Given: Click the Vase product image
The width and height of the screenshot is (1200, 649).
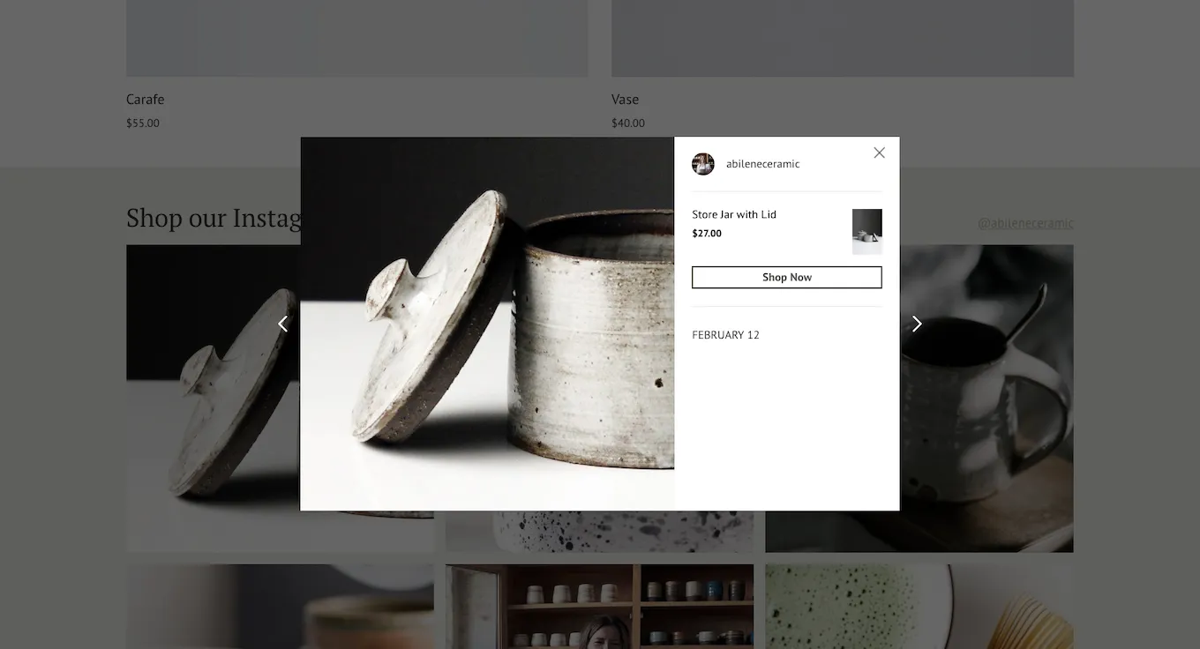Looking at the screenshot, I should tap(843, 38).
